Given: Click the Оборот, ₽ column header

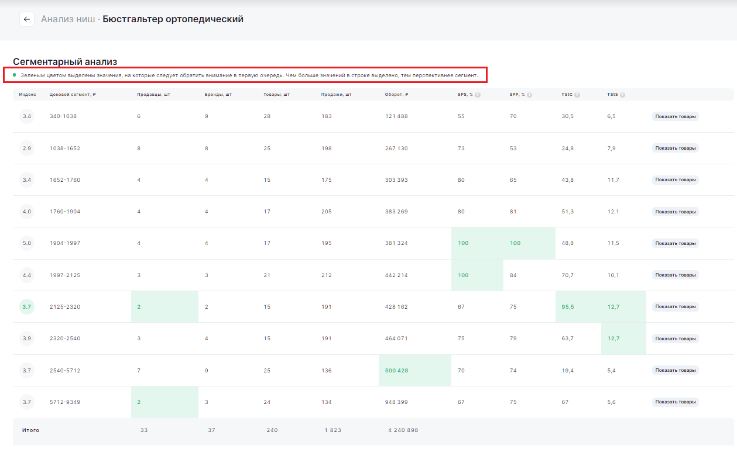Looking at the screenshot, I should (x=396, y=95).
